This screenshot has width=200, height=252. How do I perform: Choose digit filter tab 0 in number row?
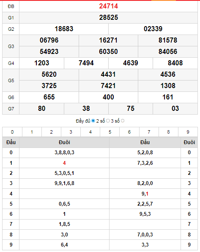click(12, 132)
